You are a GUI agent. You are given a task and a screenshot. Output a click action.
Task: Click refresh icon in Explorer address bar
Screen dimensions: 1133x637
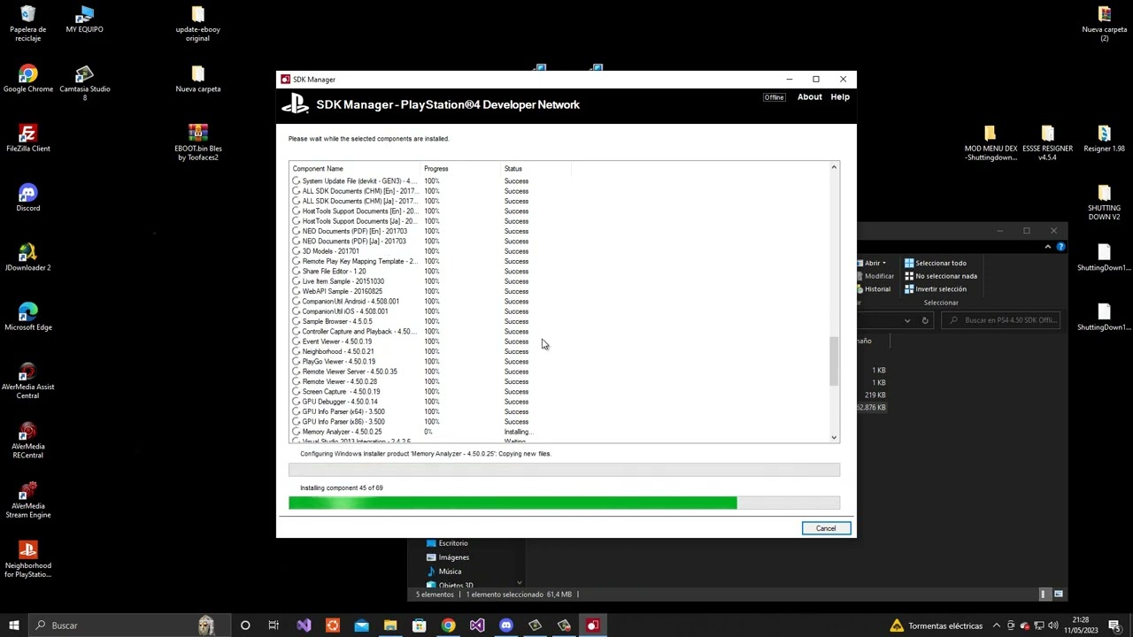pos(925,320)
